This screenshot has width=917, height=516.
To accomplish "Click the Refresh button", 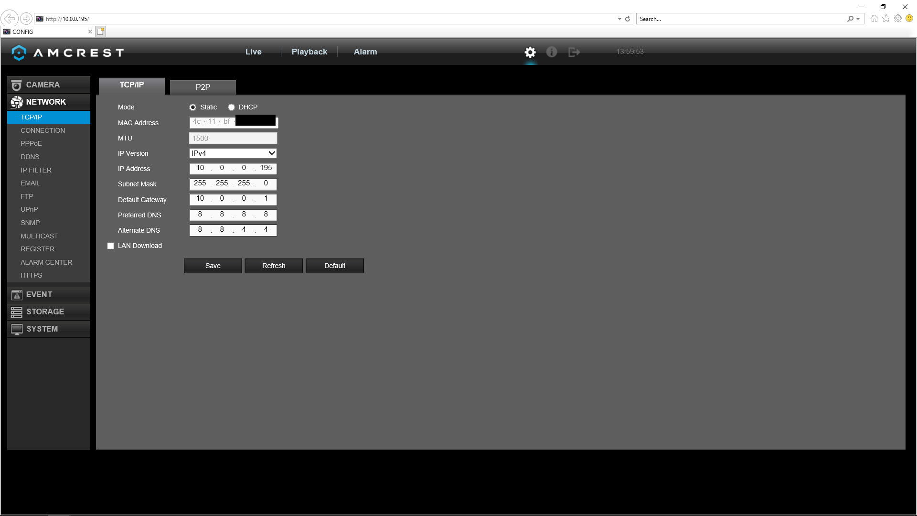I will (274, 266).
